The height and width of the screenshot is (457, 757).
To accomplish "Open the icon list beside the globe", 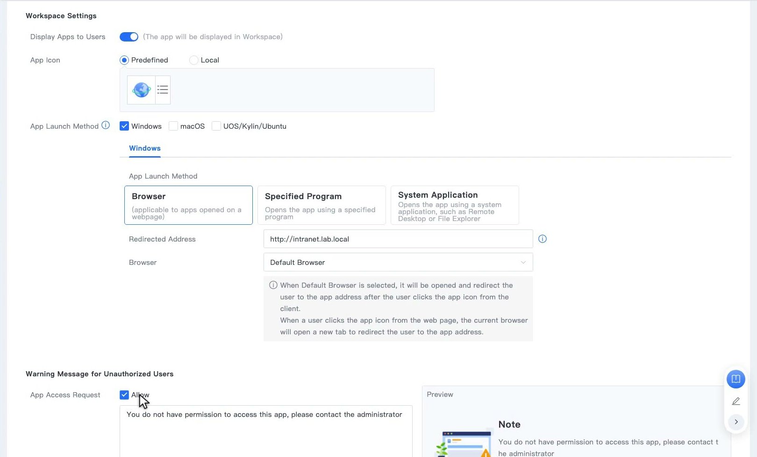I will pyautogui.click(x=163, y=90).
